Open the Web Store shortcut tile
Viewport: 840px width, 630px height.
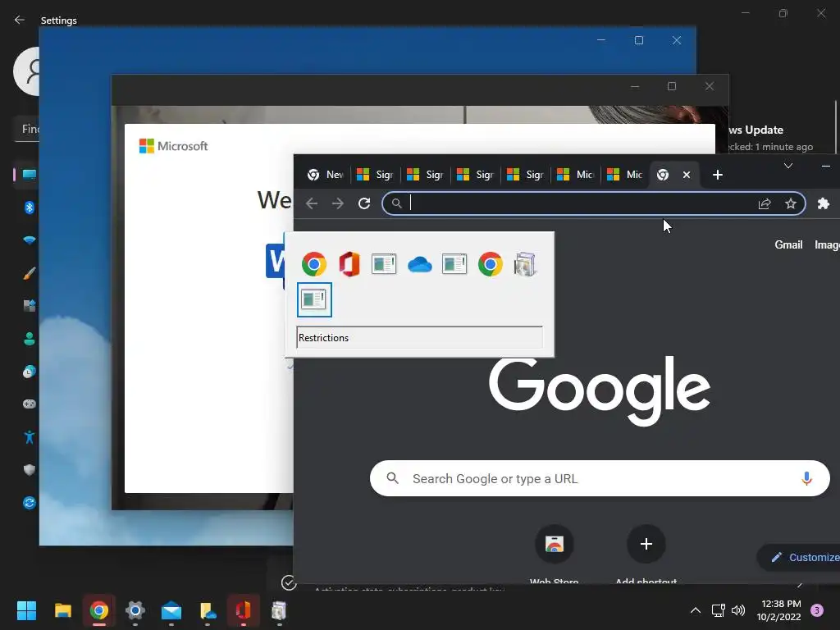pos(554,545)
